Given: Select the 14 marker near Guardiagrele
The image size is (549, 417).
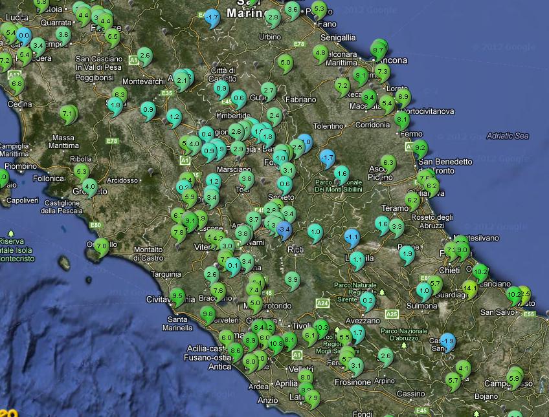Looking at the screenshot, I should tap(470, 287).
